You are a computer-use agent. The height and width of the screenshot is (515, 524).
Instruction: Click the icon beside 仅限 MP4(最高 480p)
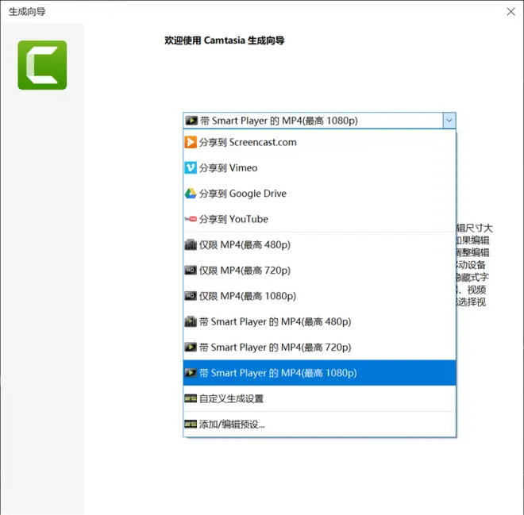[191, 245]
